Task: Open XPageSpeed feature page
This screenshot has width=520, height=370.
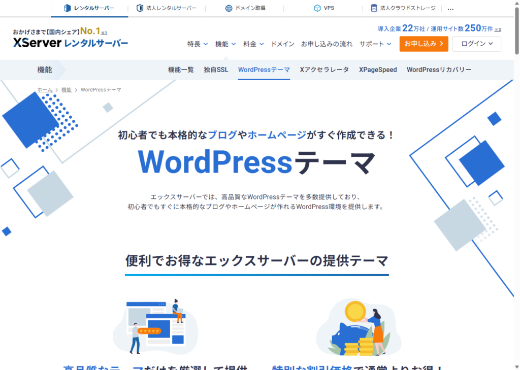Action: click(378, 70)
